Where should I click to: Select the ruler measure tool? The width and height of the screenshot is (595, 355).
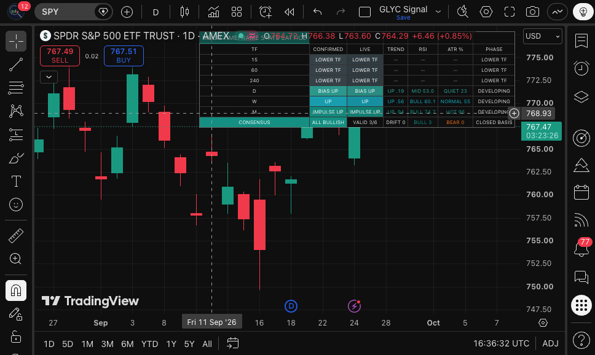click(16, 236)
